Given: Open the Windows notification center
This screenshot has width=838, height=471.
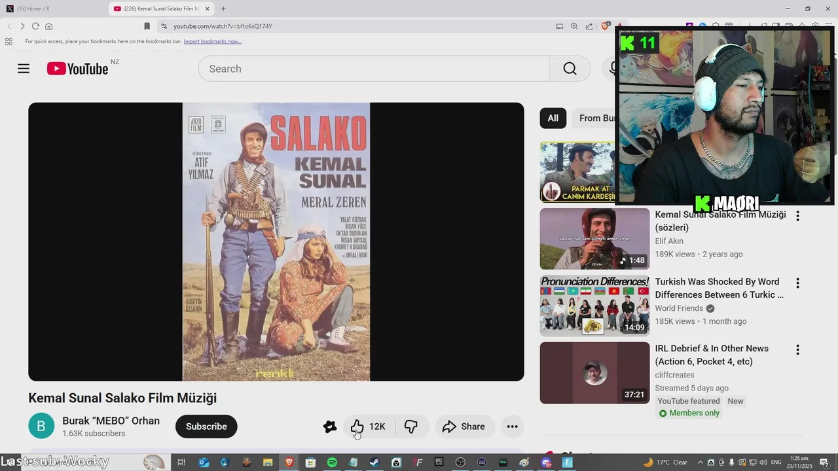Looking at the screenshot, I should [x=824, y=462].
